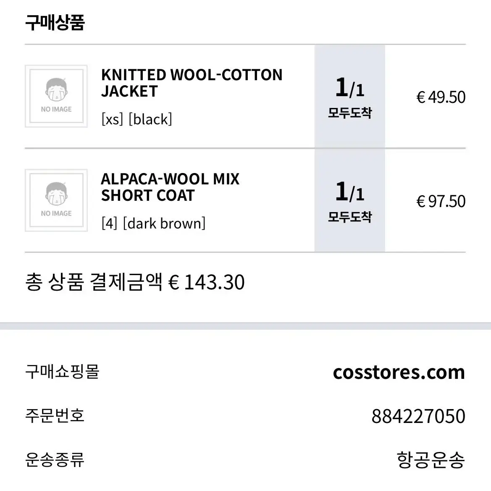Click the crying face icon on second item
This screenshot has width=491, height=491.
56,194
